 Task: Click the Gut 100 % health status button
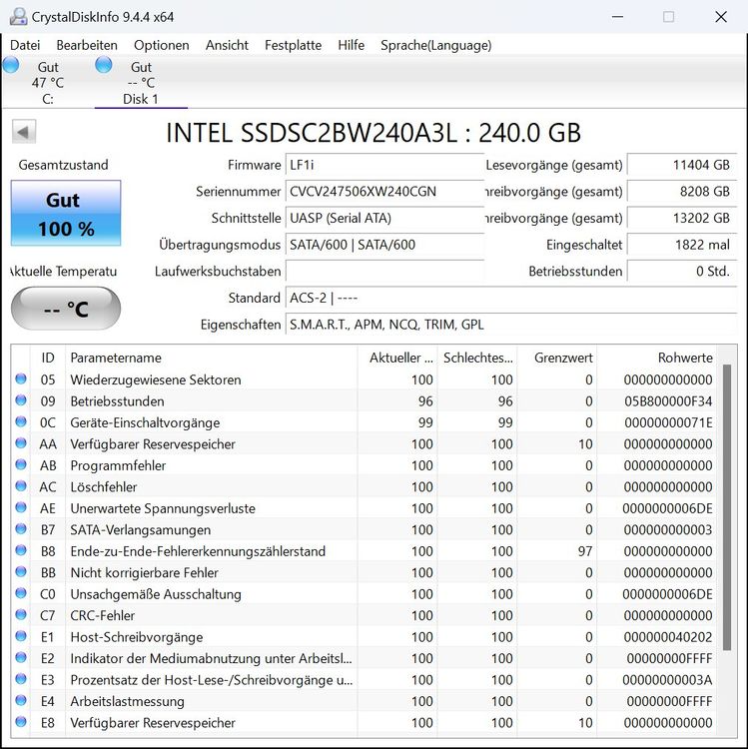point(66,213)
